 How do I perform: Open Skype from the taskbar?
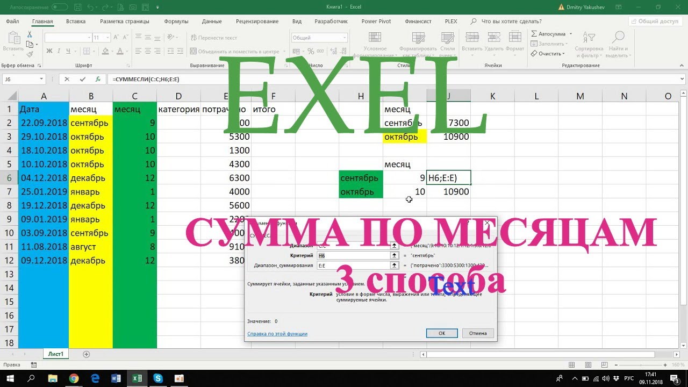click(158, 378)
